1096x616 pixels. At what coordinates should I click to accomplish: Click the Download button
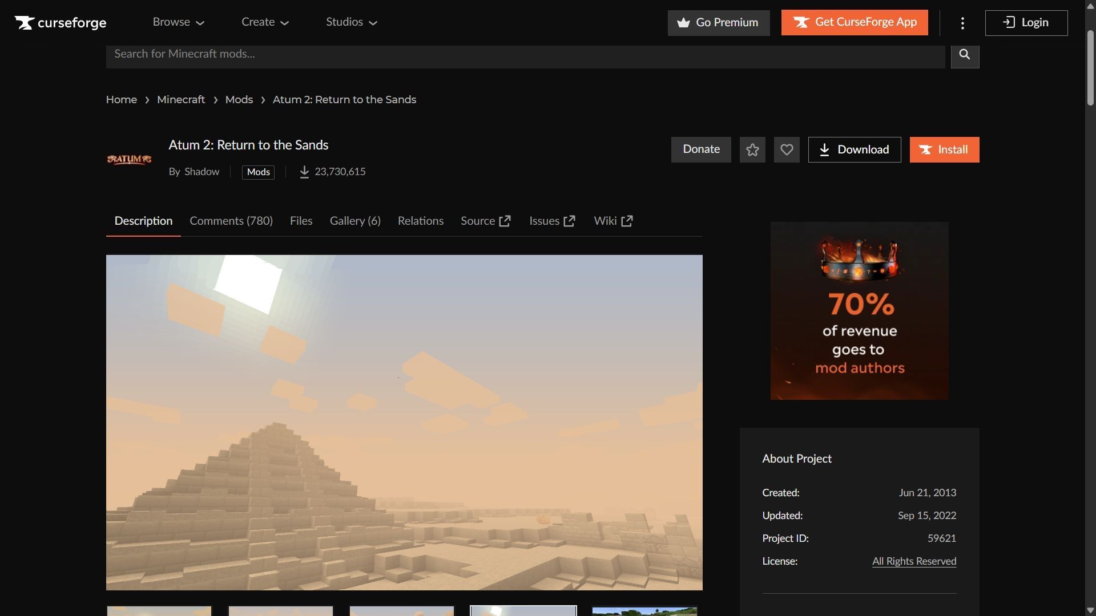855,149
